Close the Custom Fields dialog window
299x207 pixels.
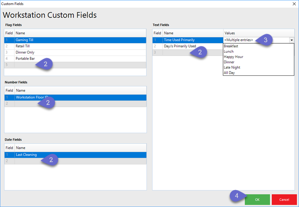point(293,4)
